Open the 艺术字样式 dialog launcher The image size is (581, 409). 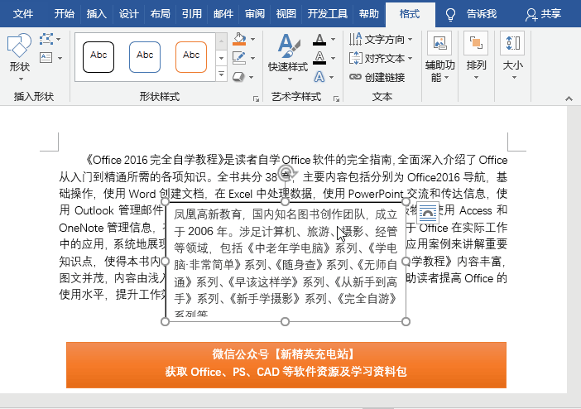[336, 99]
